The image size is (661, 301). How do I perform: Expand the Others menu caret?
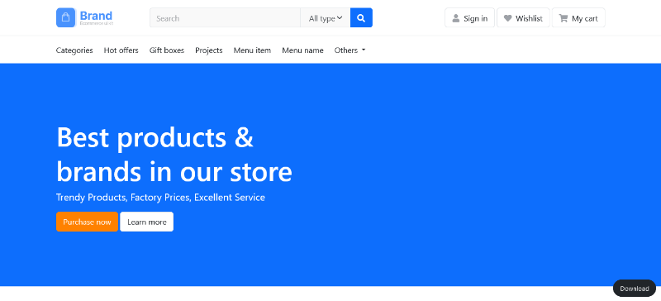[x=364, y=50]
